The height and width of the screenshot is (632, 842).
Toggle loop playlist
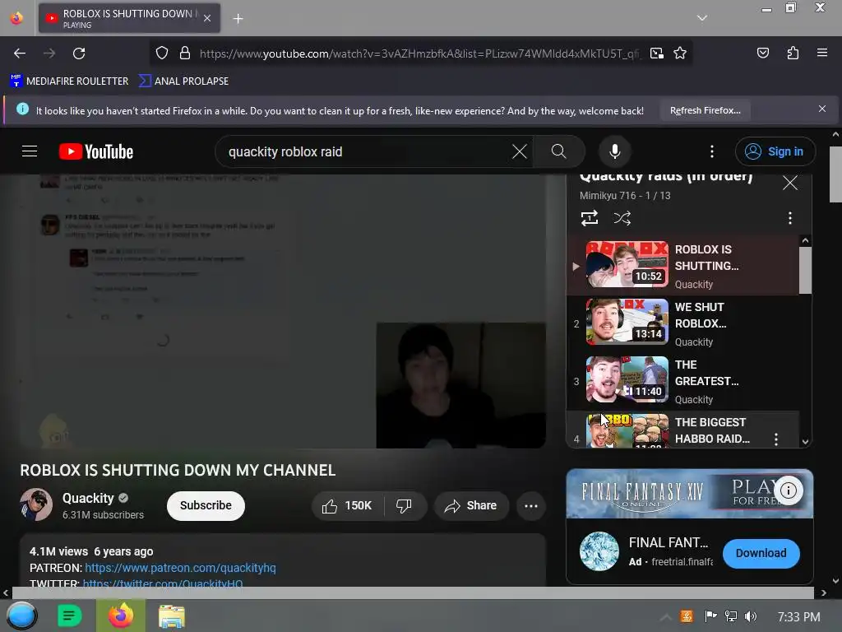(x=589, y=218)
